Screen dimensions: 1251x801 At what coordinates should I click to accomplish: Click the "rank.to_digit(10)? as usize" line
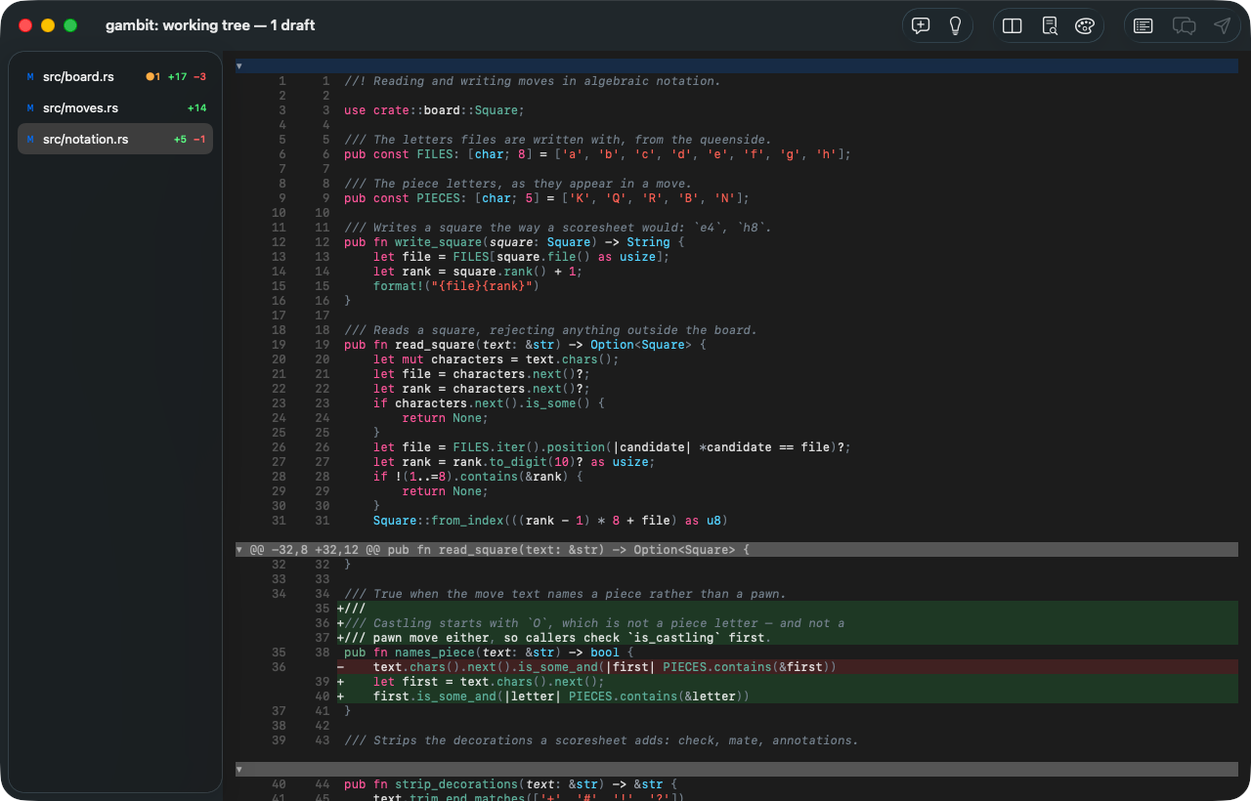[x=514, y=462]
